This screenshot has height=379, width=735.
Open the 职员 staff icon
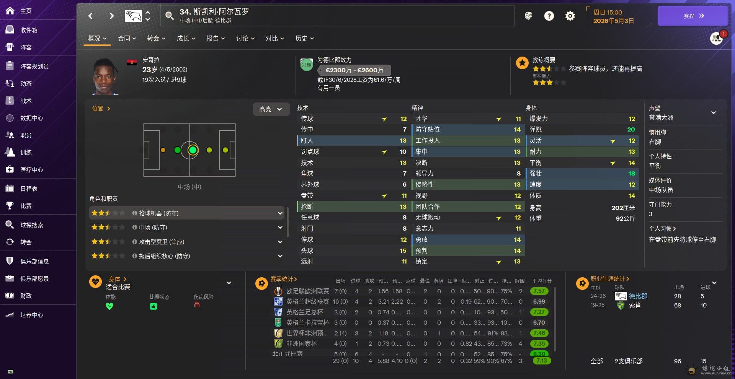10,135
